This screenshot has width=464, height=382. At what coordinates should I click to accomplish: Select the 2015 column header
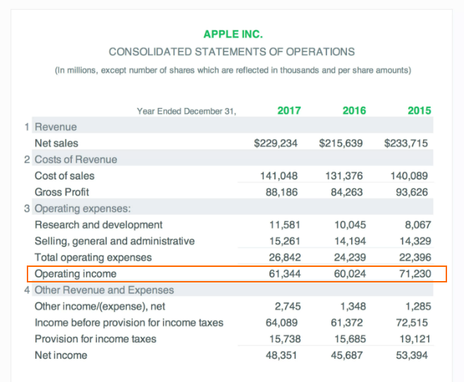420,111
